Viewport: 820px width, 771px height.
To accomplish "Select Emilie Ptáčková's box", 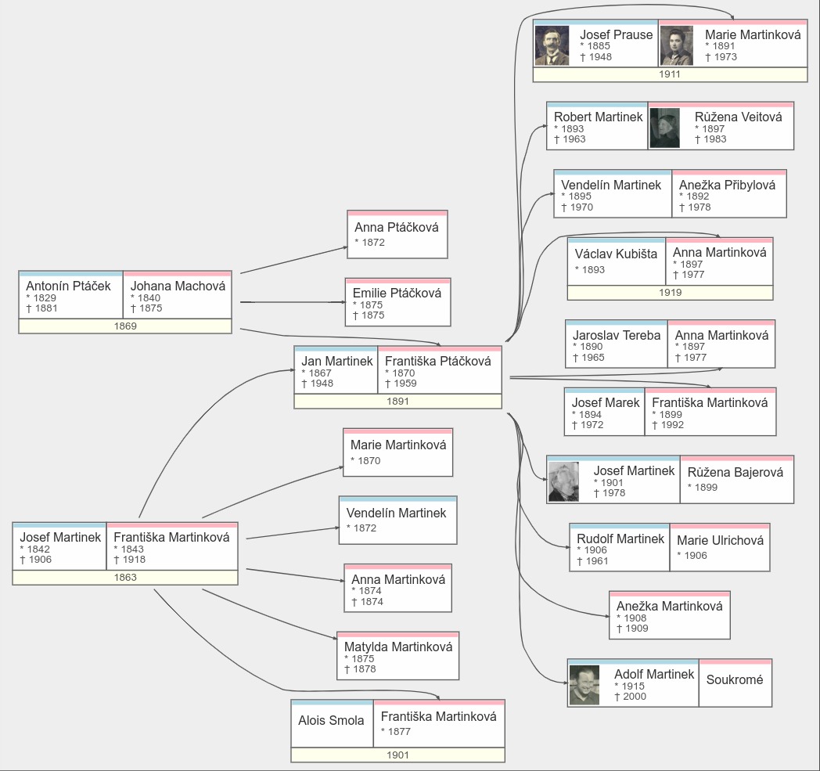I will [x=397, y=303].
